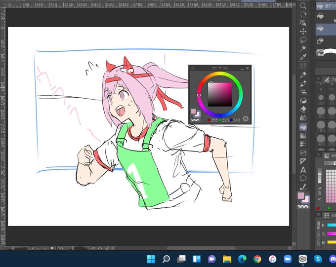This screenshot has height=267, width=336.
Task: Open Google Chrome from the taskbar
Action: click(x=257, y=259)
